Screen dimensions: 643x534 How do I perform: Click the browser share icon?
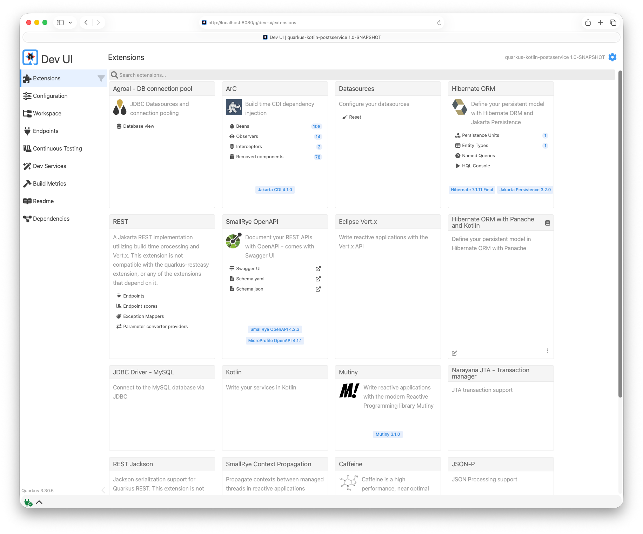tap(588, 22)
